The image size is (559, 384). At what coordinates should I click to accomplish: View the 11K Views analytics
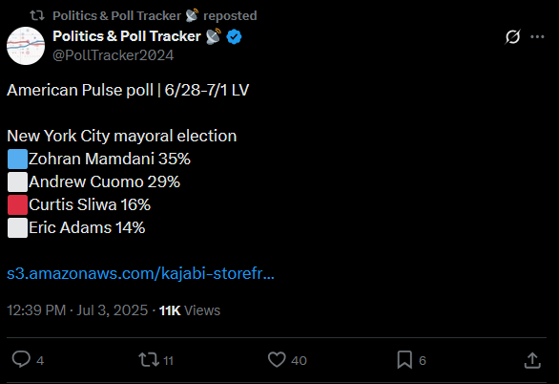(x=190, y=310)
